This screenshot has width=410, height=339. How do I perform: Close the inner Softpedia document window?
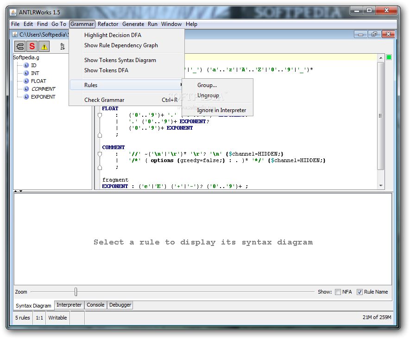[x=388, y=34]
